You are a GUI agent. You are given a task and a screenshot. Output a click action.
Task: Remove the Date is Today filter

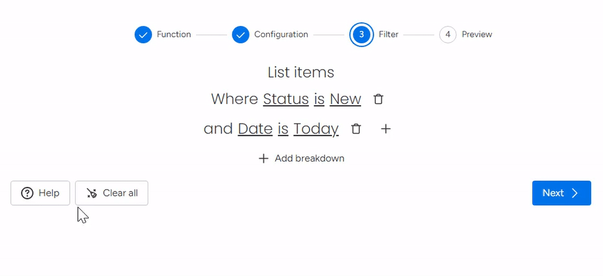point(356,129)
